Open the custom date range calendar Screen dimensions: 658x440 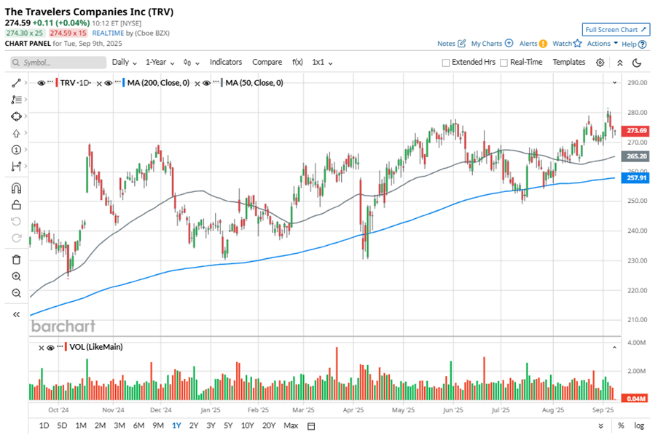[311, 426]
